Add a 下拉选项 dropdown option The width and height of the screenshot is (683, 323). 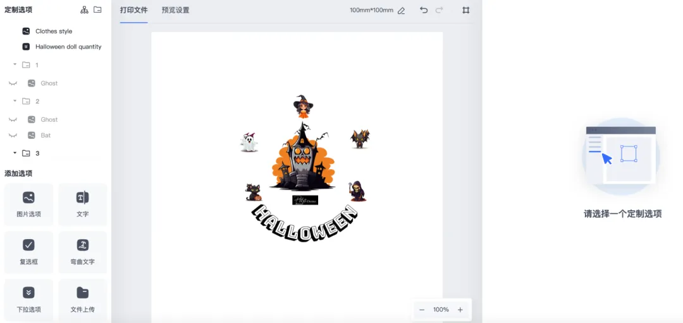pyautogui.click(x=28, y=300)
